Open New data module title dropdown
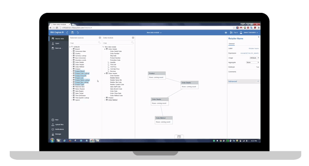 [x=154, y=32]
